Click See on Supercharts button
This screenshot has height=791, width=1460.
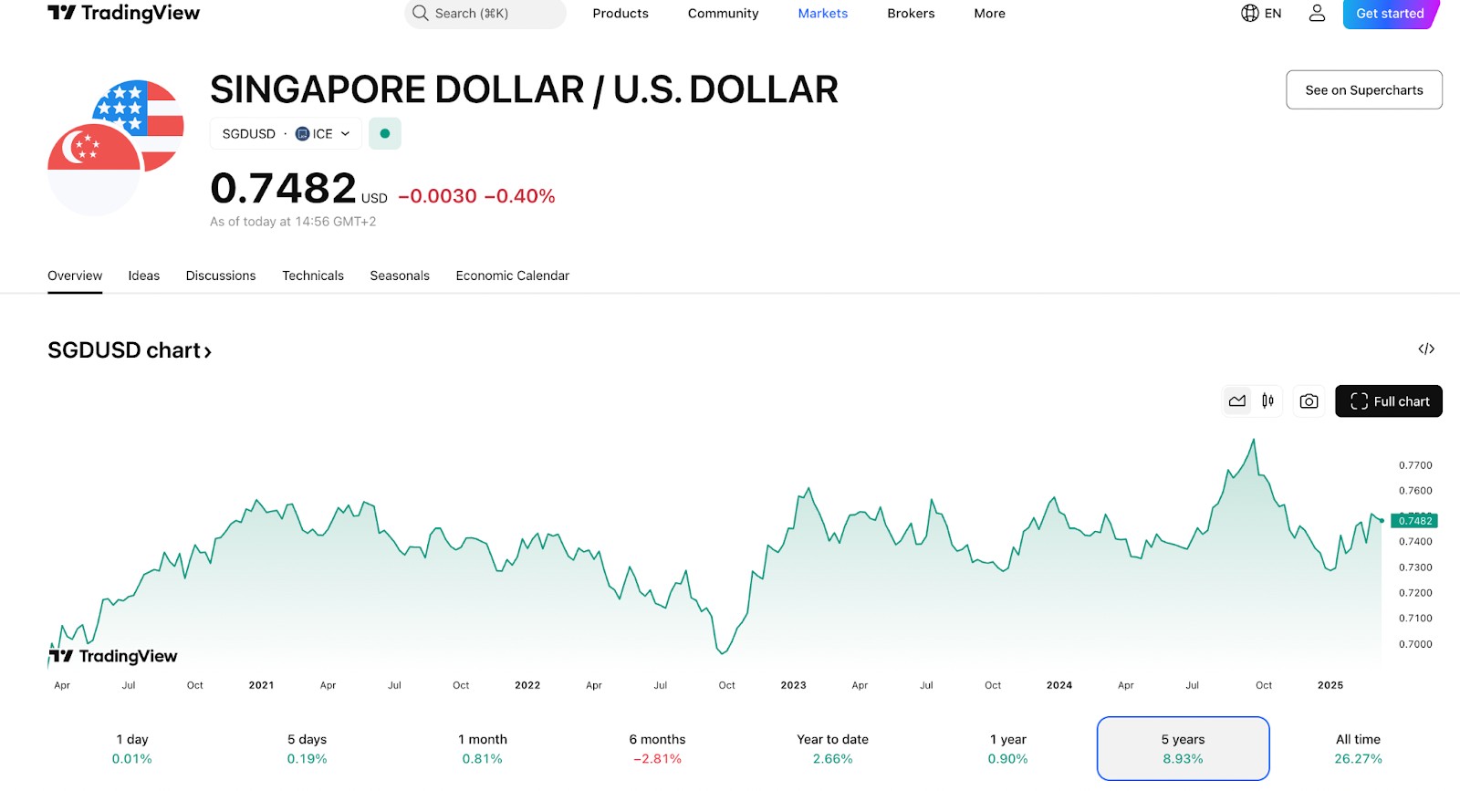1364,89
